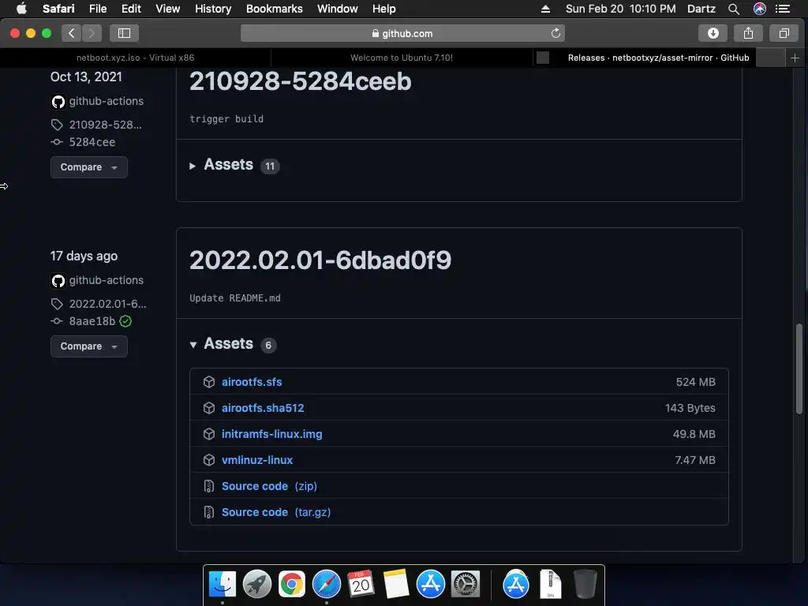The width and height of the screenshot is (808, 606).
Task: Click the date and time in menu bar
Action: 620,9
